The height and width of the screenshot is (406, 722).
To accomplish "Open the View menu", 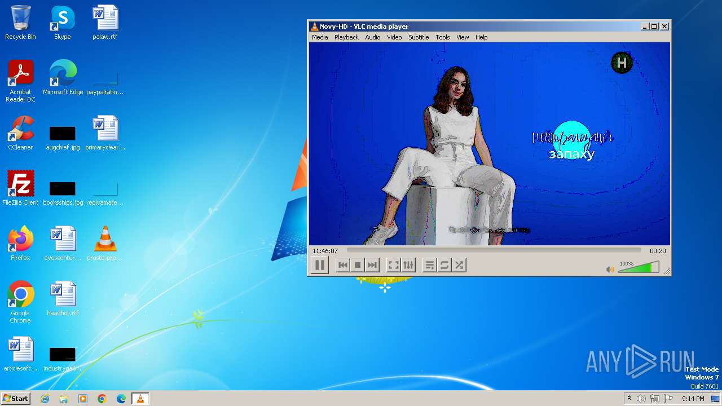I will coord(463,37).
